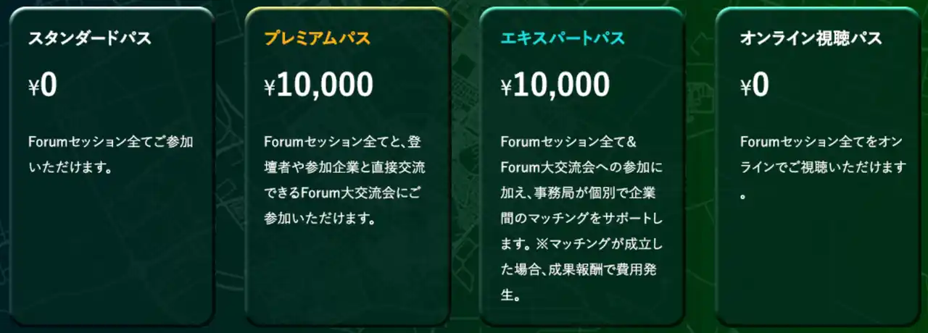Click the ¥0 price on オンライン視聴パス
Image resolution: width=928 pixels, height=333 pixels.
pyautogui.click(x=754, y=85)
